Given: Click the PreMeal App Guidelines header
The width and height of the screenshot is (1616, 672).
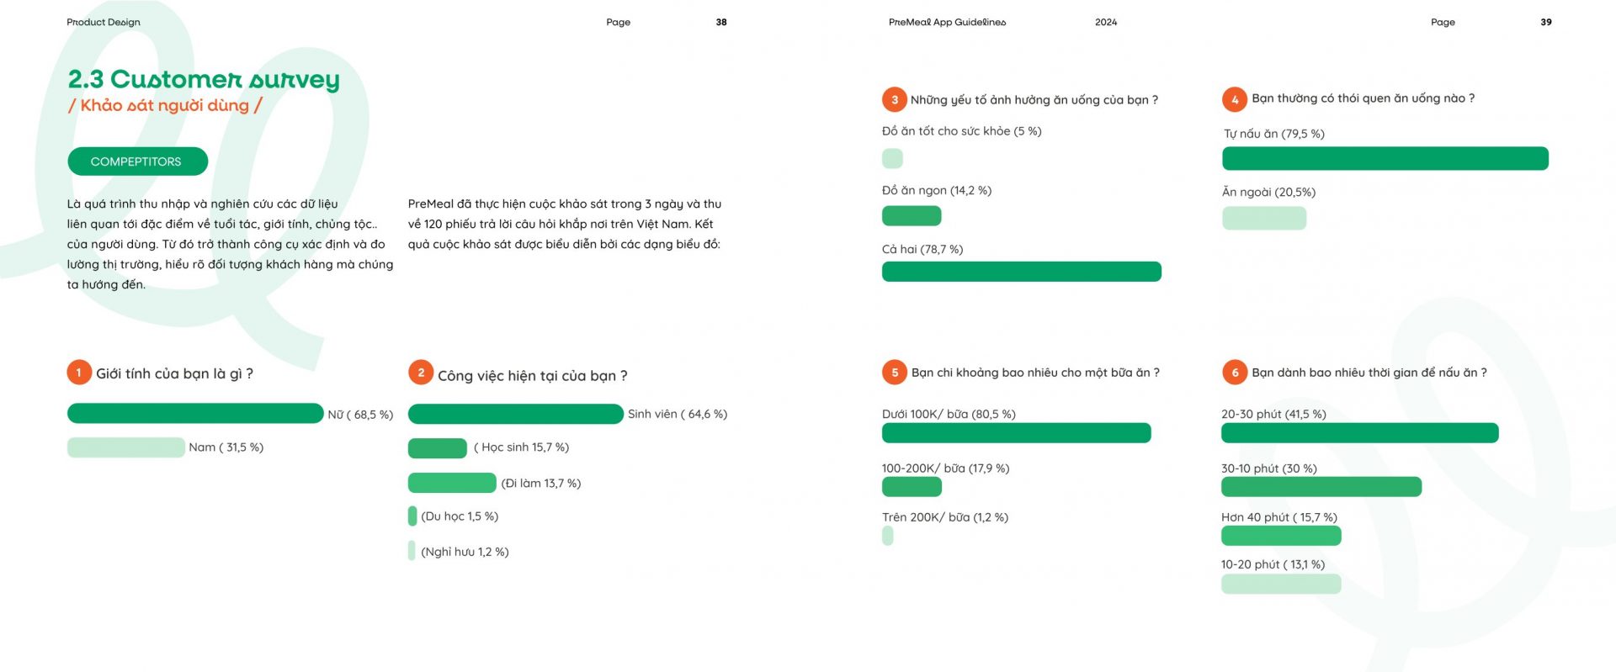Looking at the screenshot, I should (947, 23).
